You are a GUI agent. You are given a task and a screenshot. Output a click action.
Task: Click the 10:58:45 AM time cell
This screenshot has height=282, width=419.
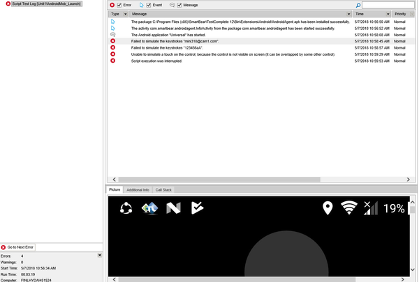point(372,41)
